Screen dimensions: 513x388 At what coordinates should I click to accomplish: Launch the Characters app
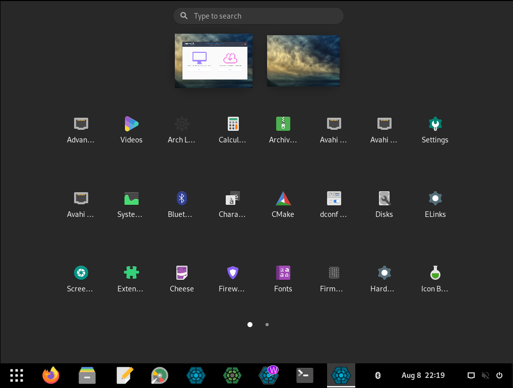(232, 204)
